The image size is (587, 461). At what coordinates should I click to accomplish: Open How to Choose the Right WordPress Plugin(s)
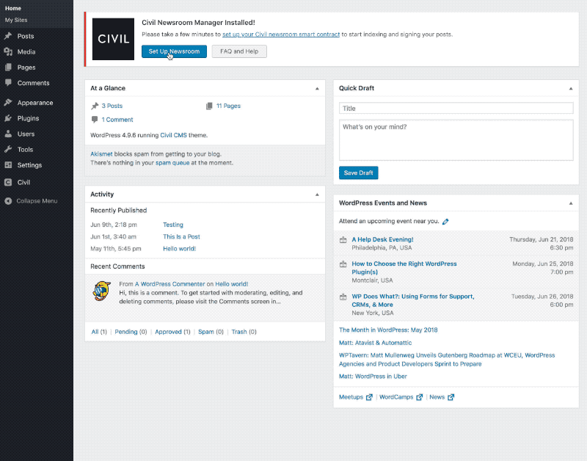404,268
